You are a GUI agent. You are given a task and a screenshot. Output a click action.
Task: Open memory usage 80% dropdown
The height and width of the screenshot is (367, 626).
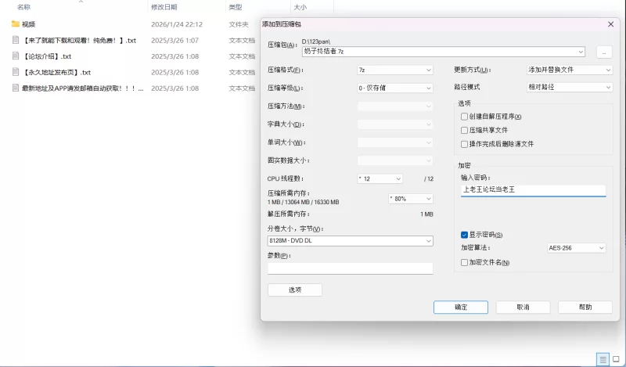click(x=410, y=199)
